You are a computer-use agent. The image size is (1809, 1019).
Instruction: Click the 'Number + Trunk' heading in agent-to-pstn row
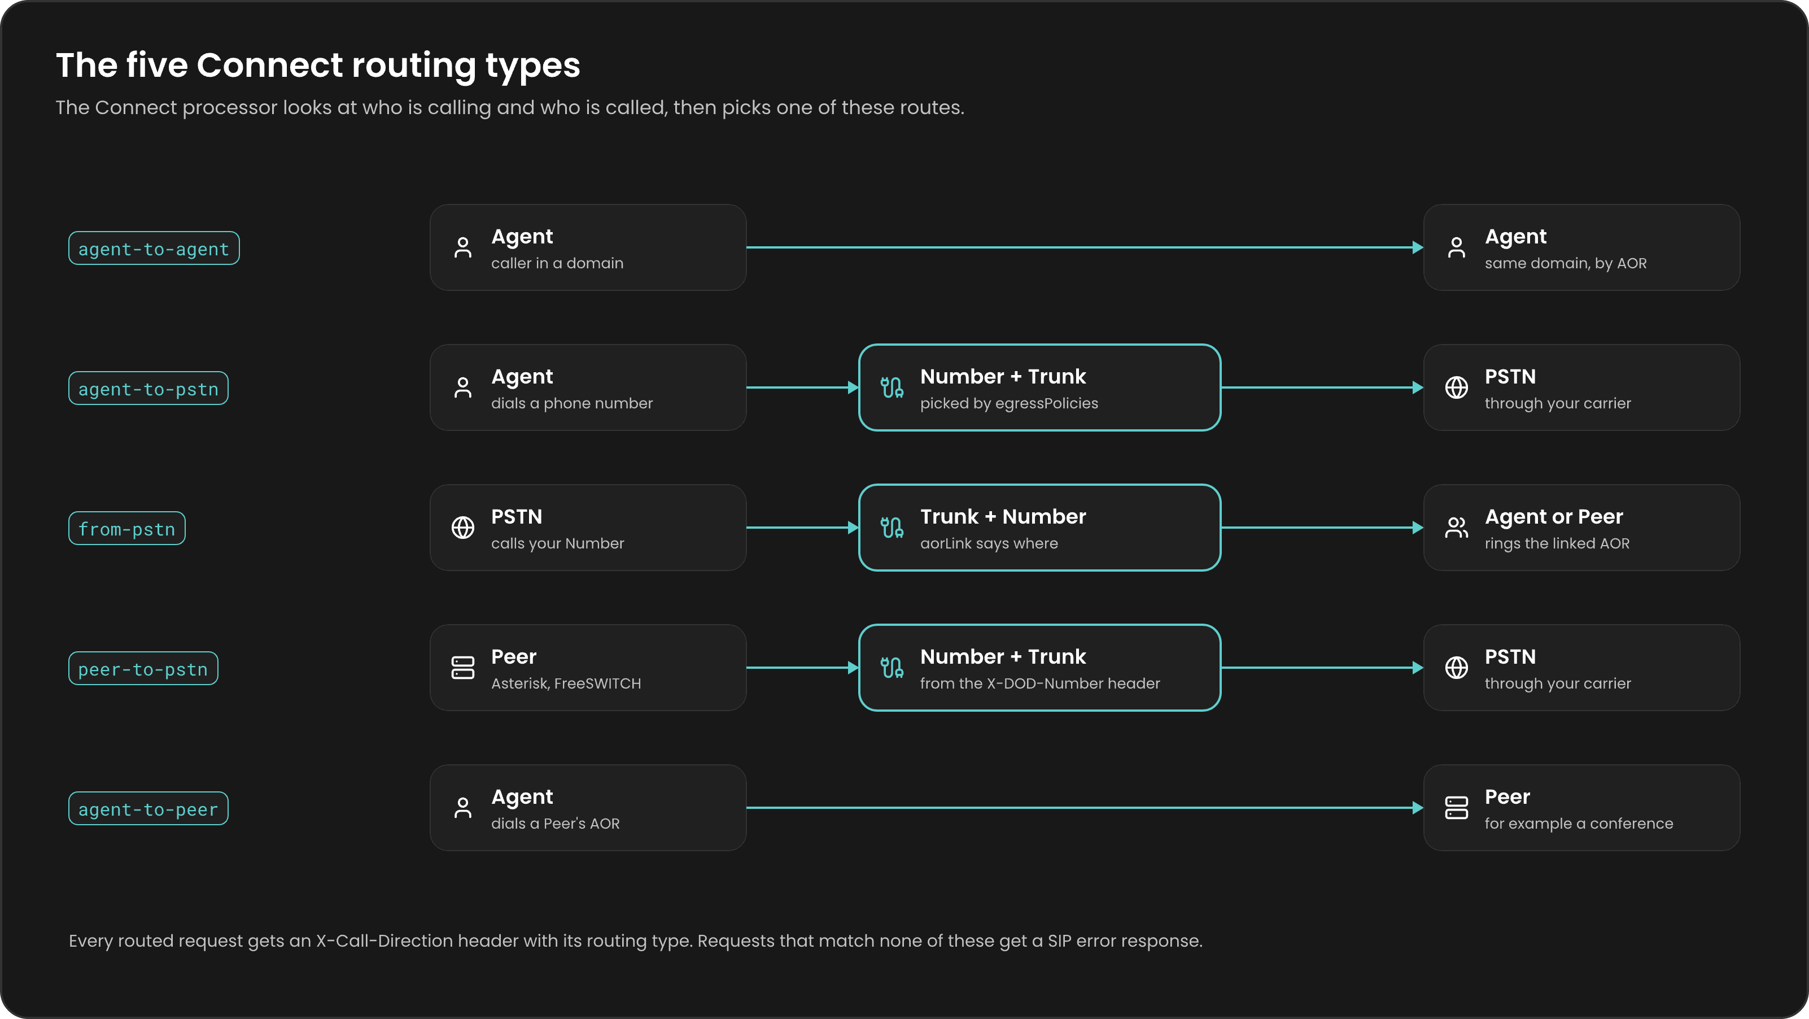click(x=1003, y=377)
